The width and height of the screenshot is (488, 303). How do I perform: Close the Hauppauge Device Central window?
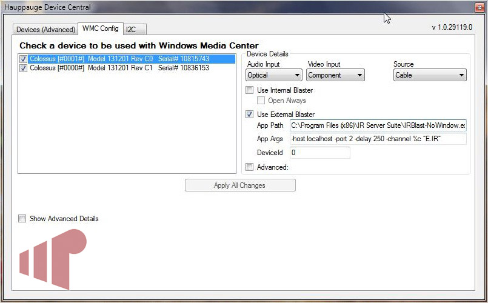[x=480, y=7]
